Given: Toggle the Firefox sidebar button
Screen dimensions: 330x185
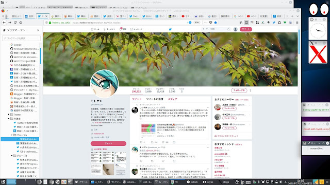Looking at the screenshot, I should pyautogui.click(x=246, y=23).
